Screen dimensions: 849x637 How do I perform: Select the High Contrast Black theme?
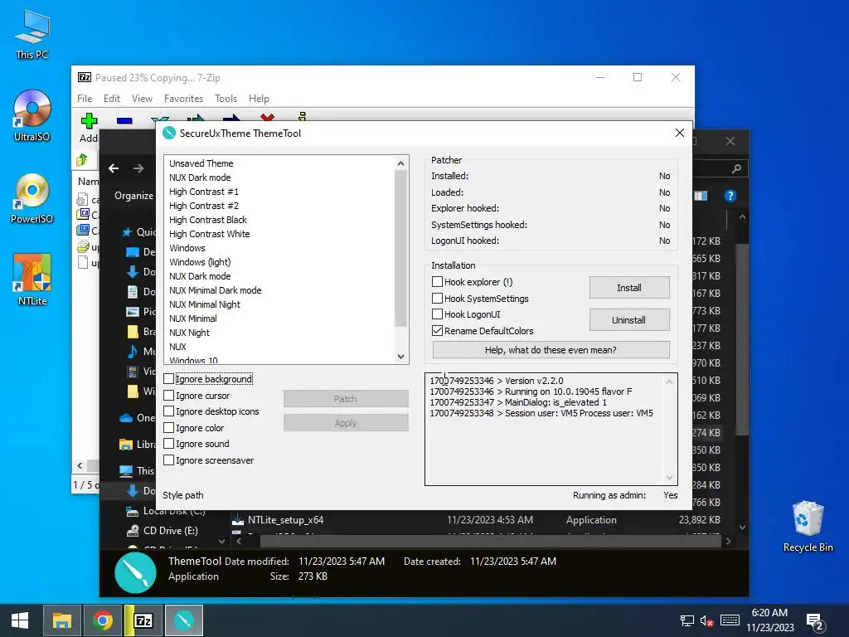(208, 220)
